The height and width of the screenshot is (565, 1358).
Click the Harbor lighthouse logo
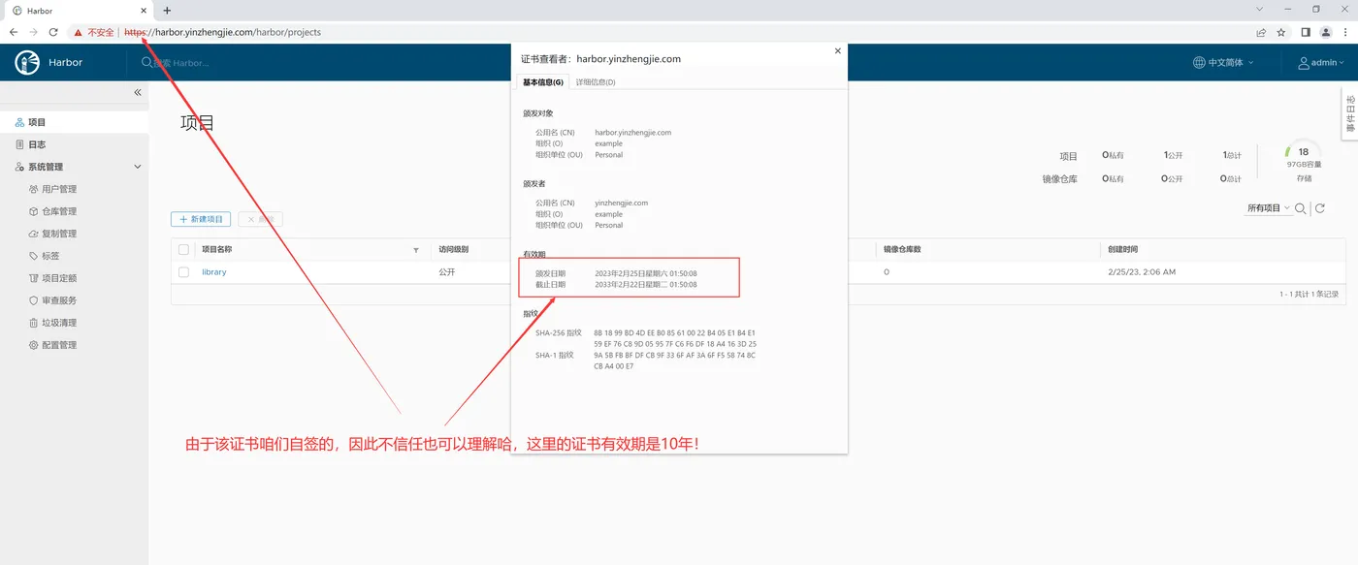pyautogui.click(x=27, y=62)
